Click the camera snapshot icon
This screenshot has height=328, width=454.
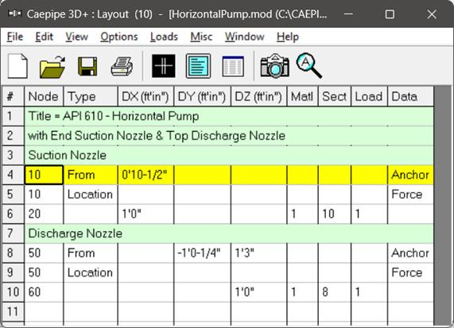pyautogui.click(x=274, y=66)
